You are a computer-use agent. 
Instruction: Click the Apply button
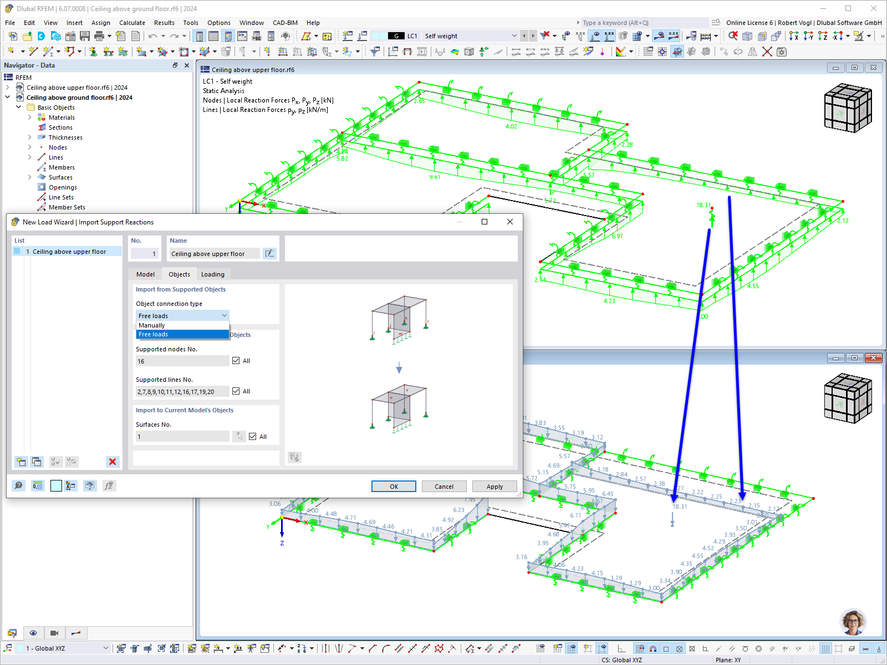click(495, 487)
